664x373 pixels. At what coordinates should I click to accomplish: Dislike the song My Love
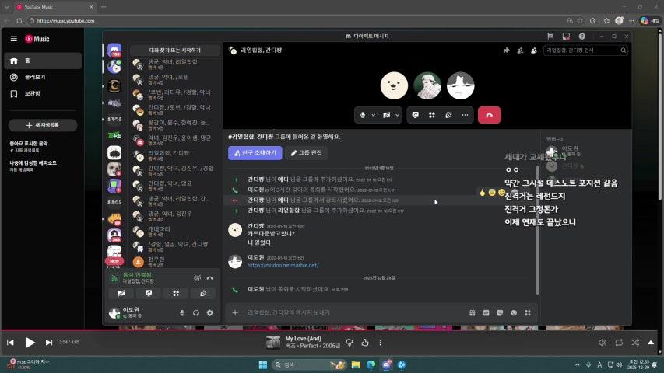click(x=350, y=343)
